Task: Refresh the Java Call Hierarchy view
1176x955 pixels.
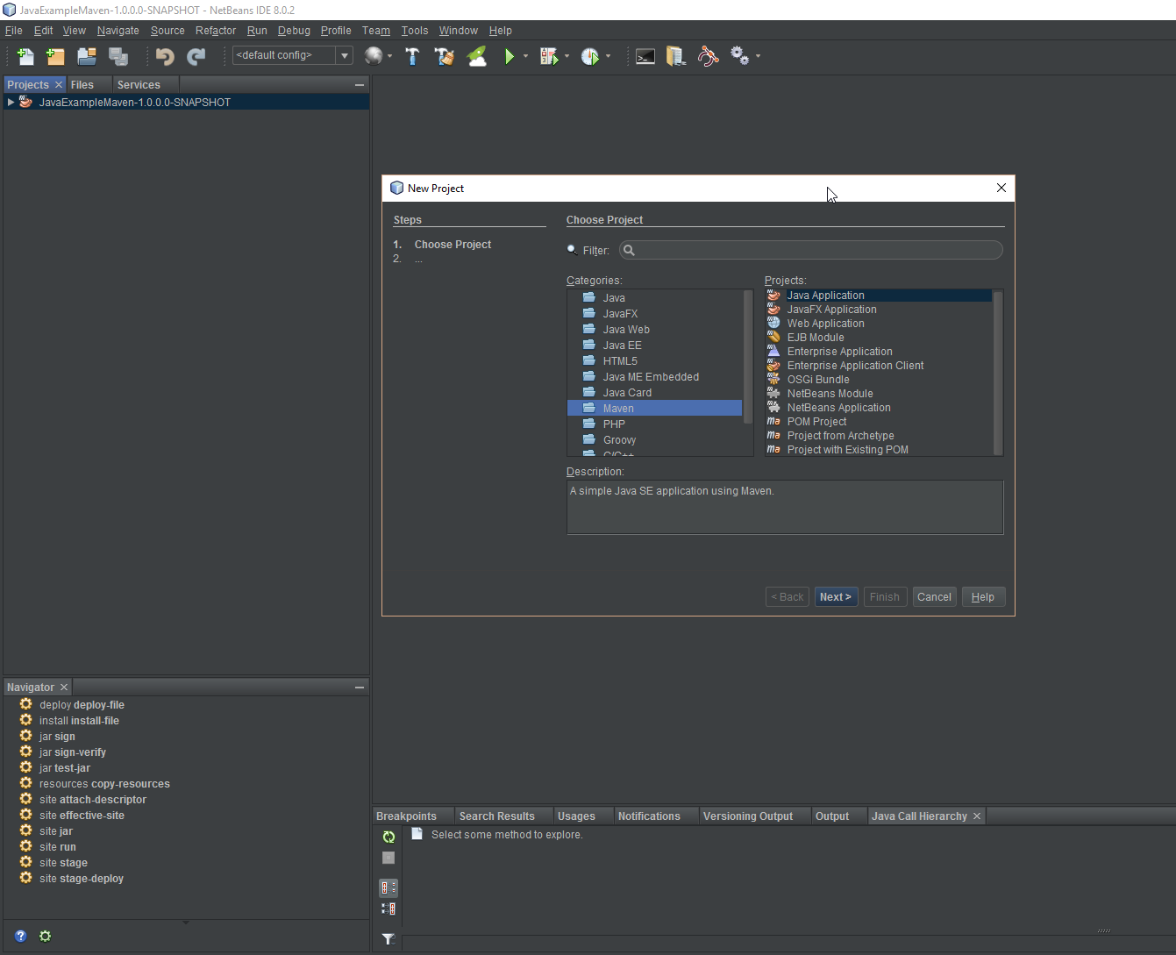Action: [x=388, y=837]
